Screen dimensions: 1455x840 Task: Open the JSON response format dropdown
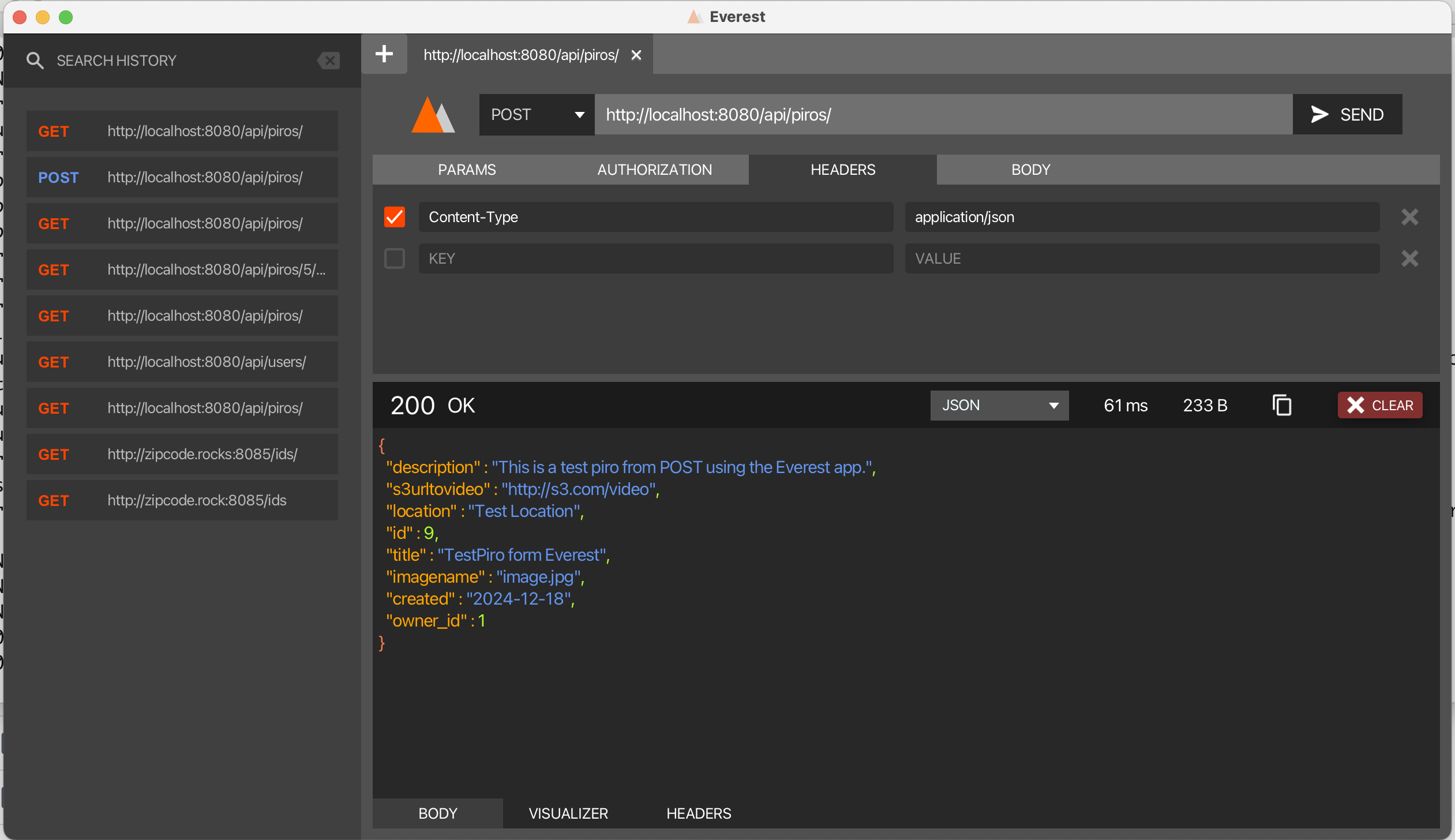point(999,405)
